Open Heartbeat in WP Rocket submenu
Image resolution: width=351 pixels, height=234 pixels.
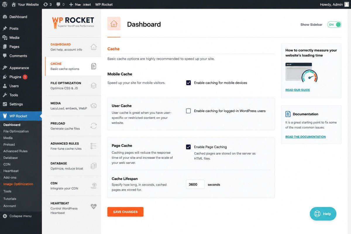[x=11, y=171]
